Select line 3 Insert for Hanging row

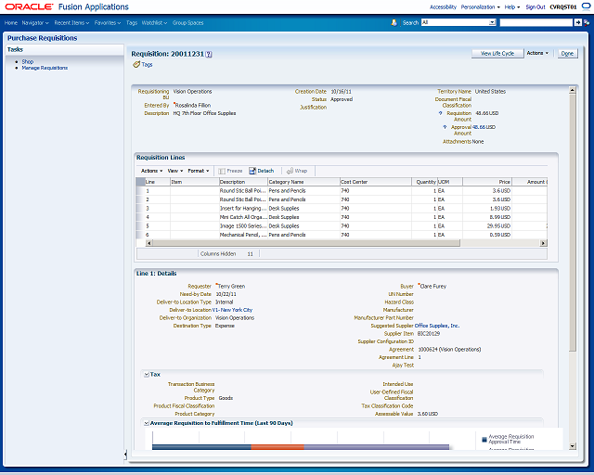click(342, 209)
